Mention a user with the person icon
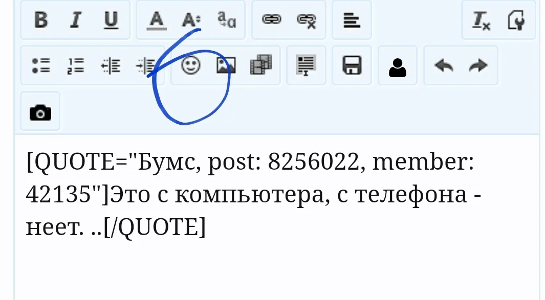The image size is (545, 300). tap(398, 65)
